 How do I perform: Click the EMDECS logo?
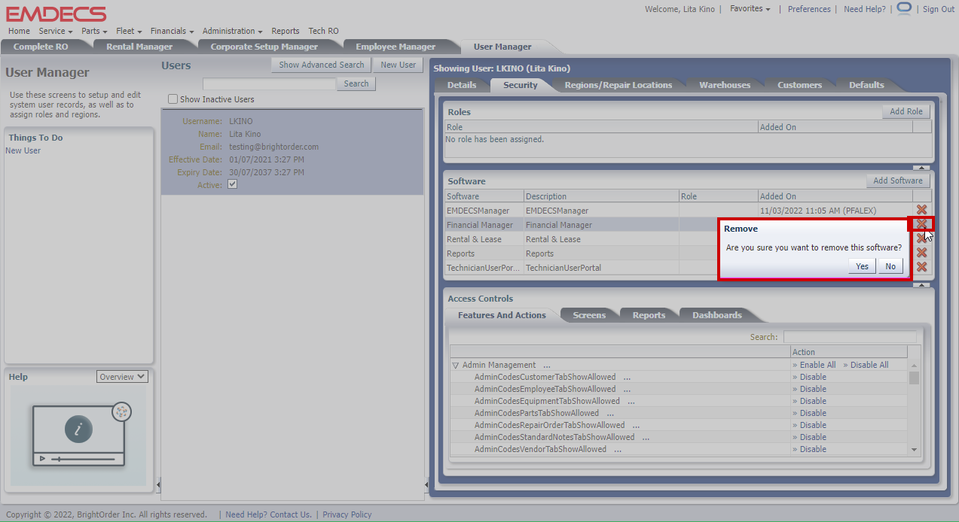56,14
